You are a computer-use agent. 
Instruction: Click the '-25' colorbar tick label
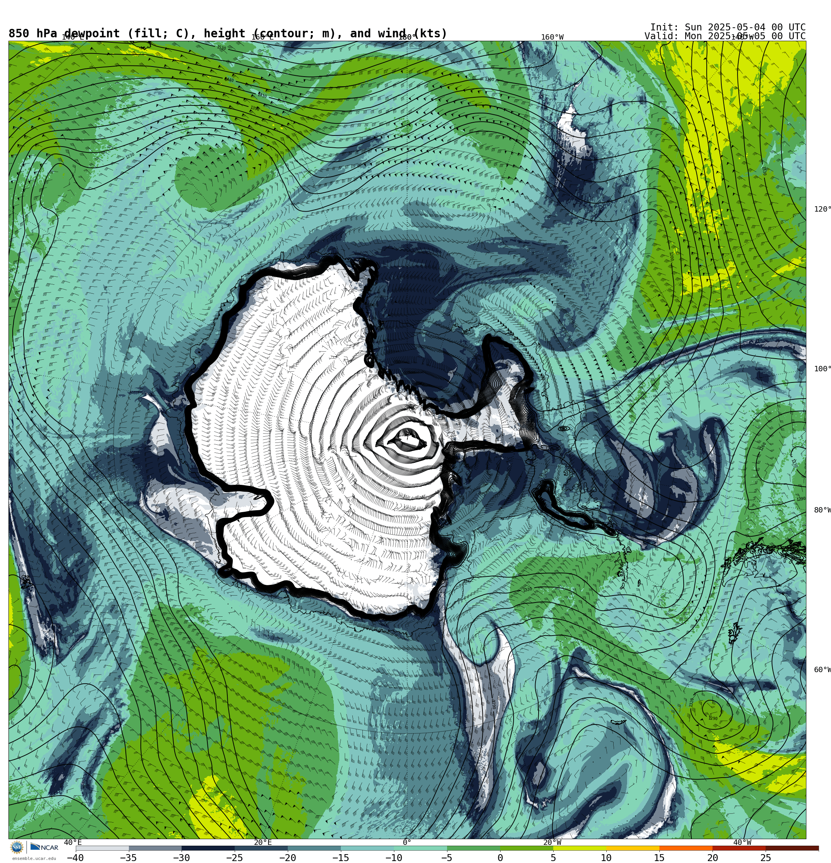[x=234, y=858]
